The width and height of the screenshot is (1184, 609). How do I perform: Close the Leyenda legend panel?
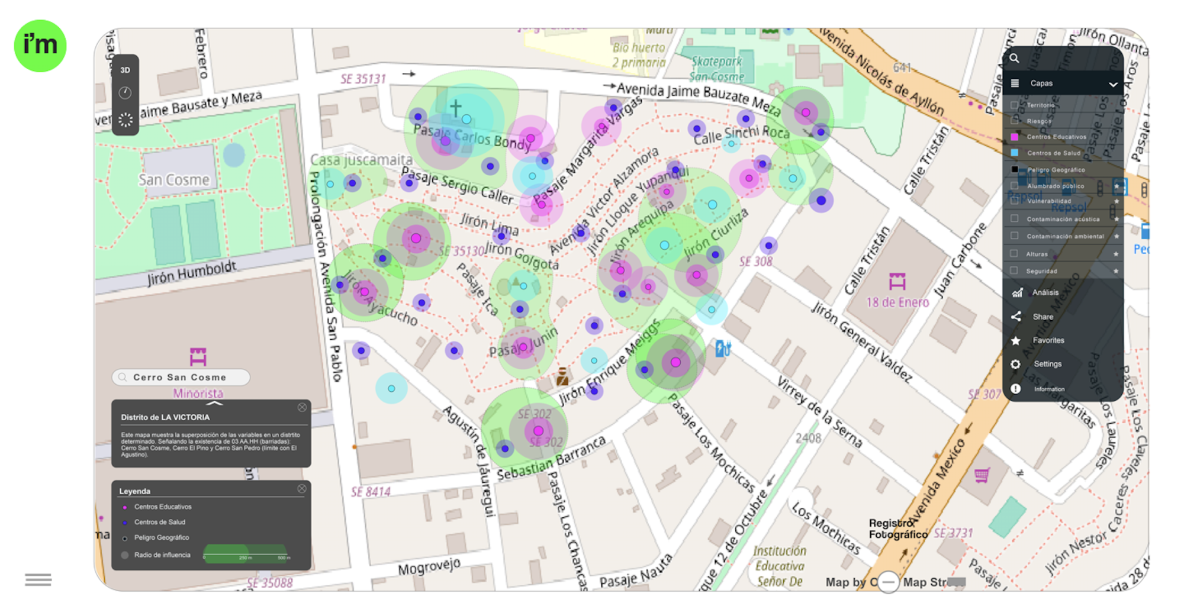coord(302,489)
